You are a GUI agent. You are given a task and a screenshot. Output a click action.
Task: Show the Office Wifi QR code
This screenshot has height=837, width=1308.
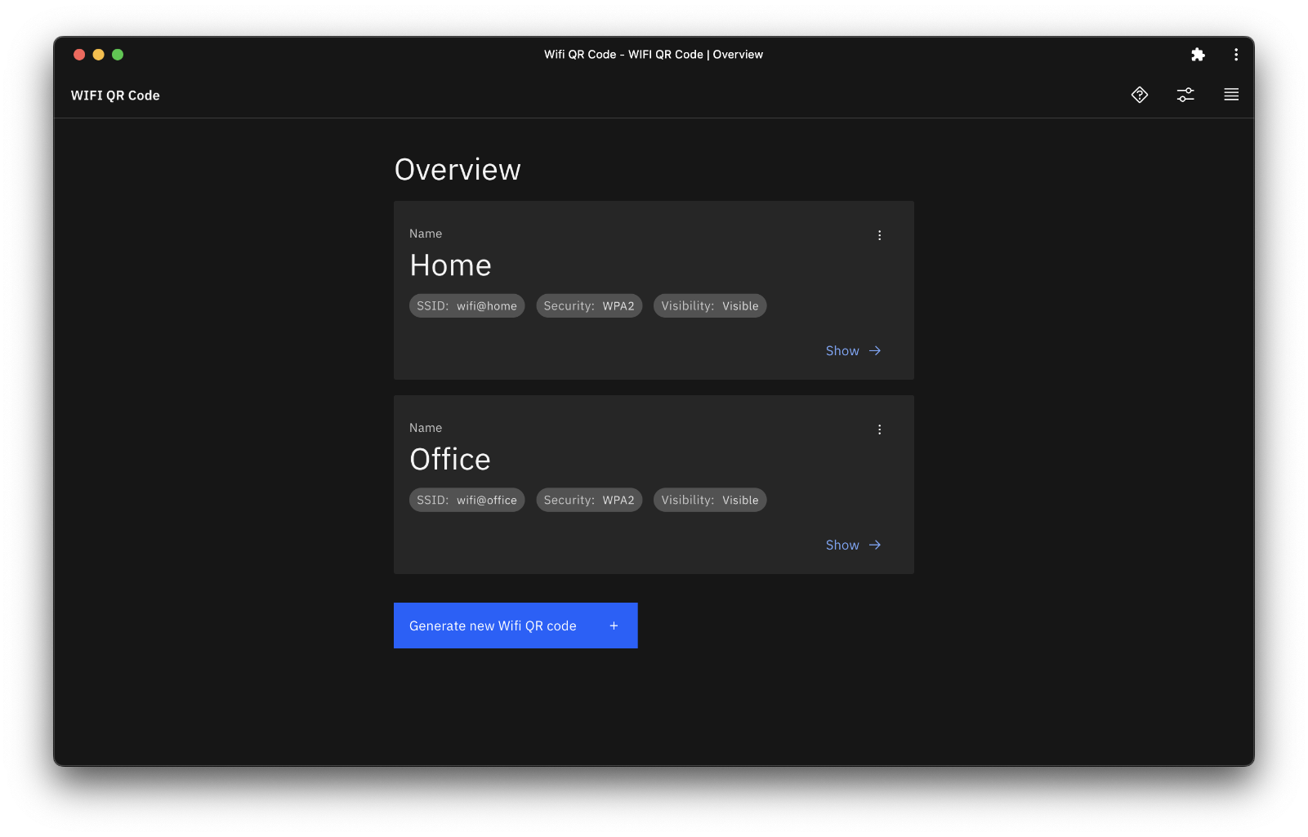coord(852,545)
